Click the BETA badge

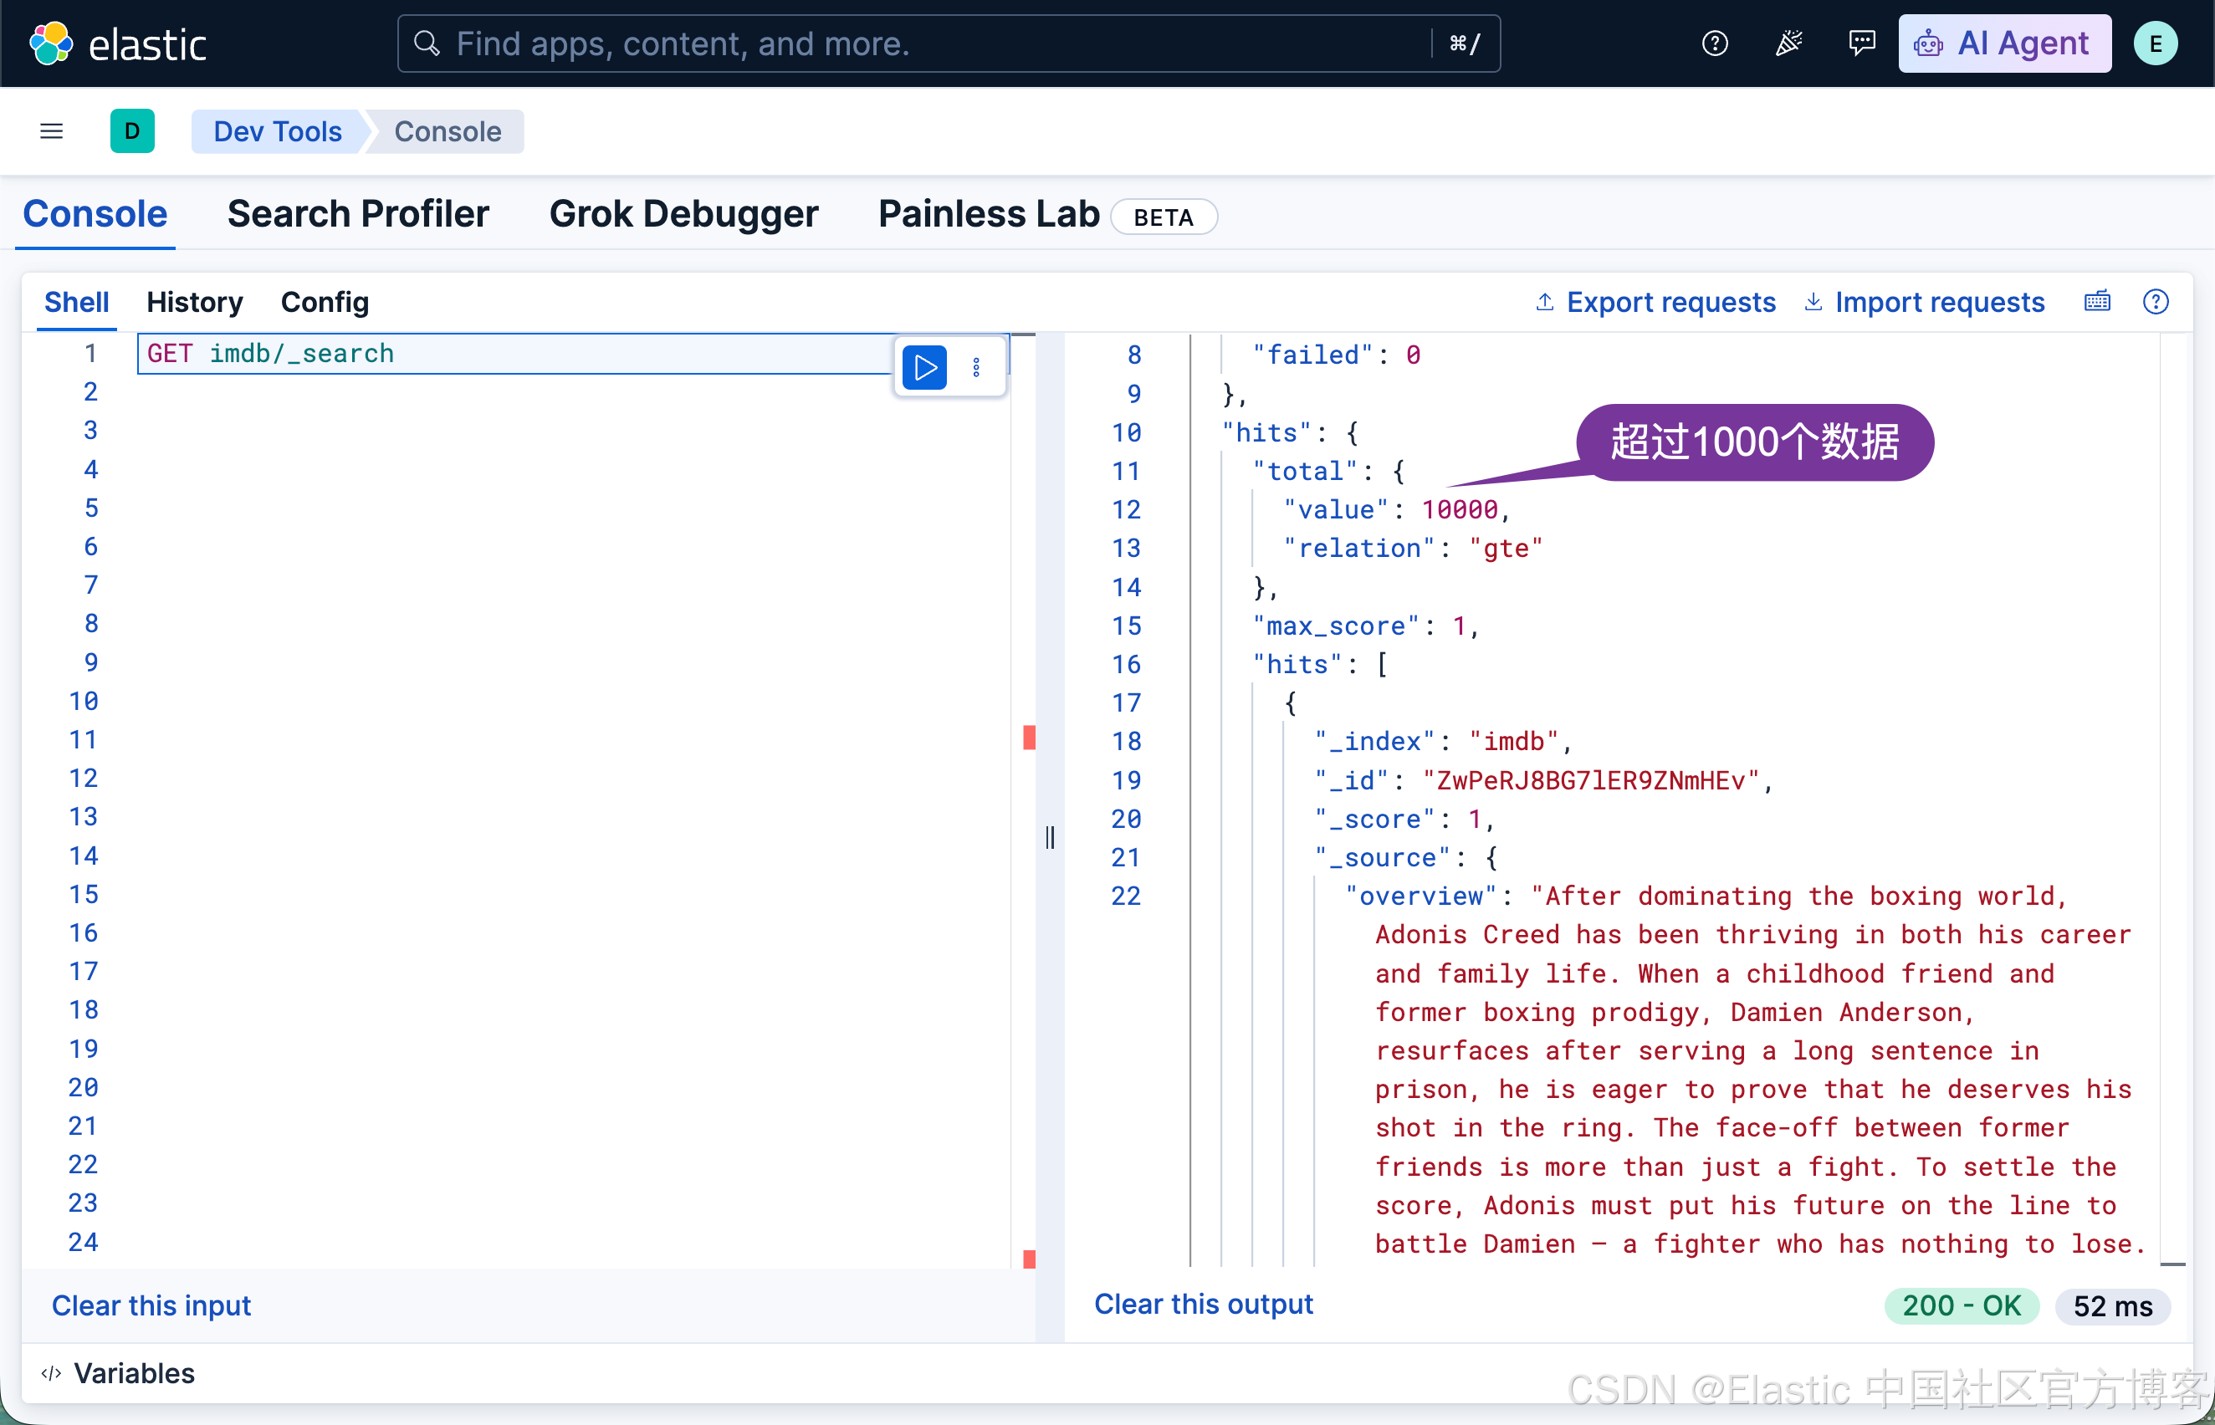pyautogui.click(x=1164, y=217)
